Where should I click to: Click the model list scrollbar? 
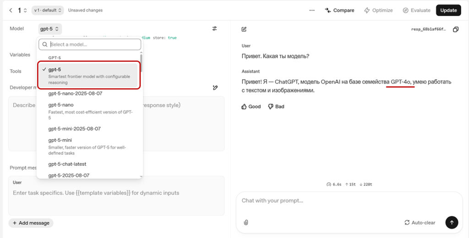coord(141,63)
